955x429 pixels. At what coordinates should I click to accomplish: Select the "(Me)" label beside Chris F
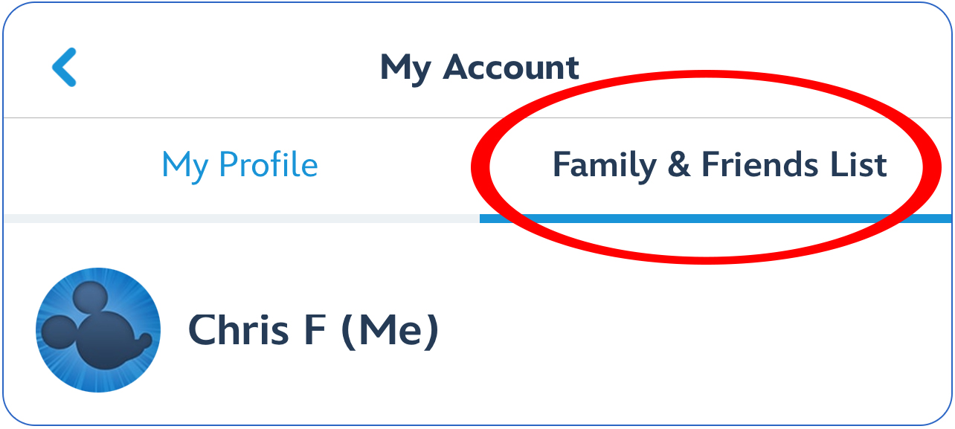tap(390, 331)
